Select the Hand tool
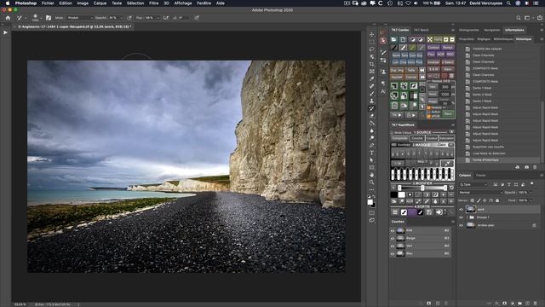 point(371,175)
